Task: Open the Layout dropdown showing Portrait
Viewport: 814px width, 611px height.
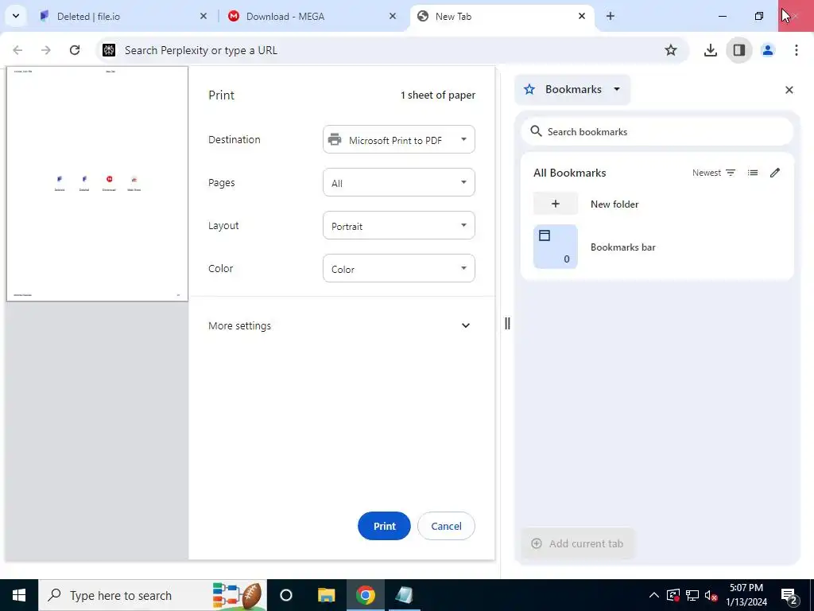Action: tap(399, 225)
